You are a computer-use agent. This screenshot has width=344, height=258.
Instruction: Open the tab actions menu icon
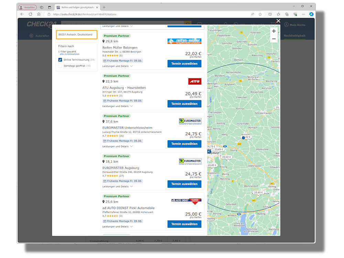point(50,8)
